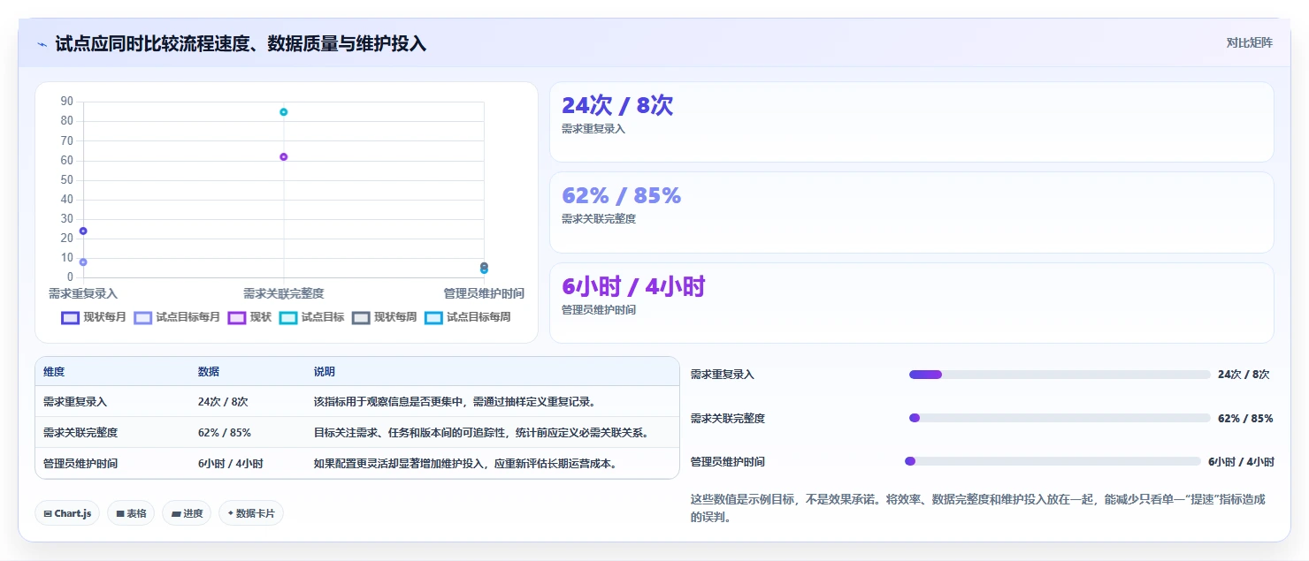Click the table cell reading 6小时 / 4小时

pos(231,463)
